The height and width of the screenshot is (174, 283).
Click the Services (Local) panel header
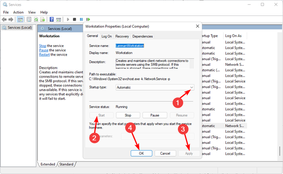click(60, 29)
